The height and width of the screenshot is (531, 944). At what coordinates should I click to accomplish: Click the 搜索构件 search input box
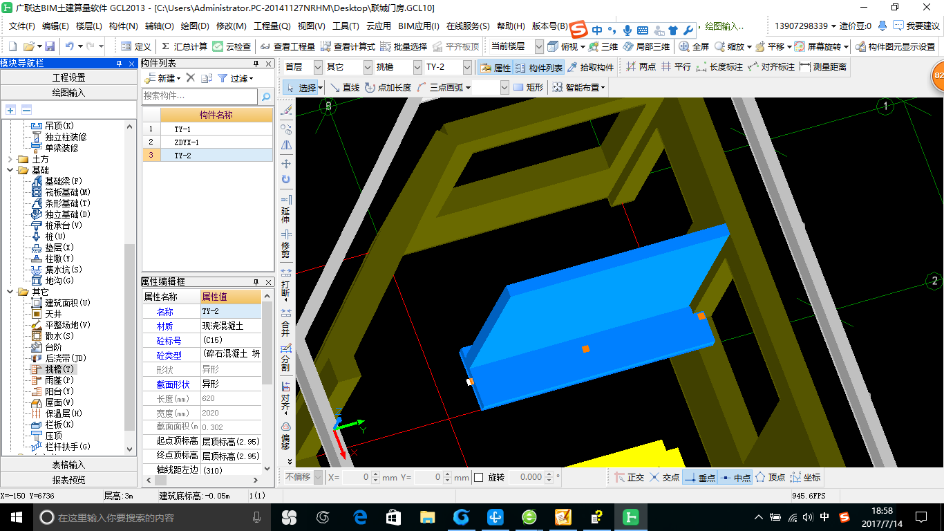tap(200, 97)
